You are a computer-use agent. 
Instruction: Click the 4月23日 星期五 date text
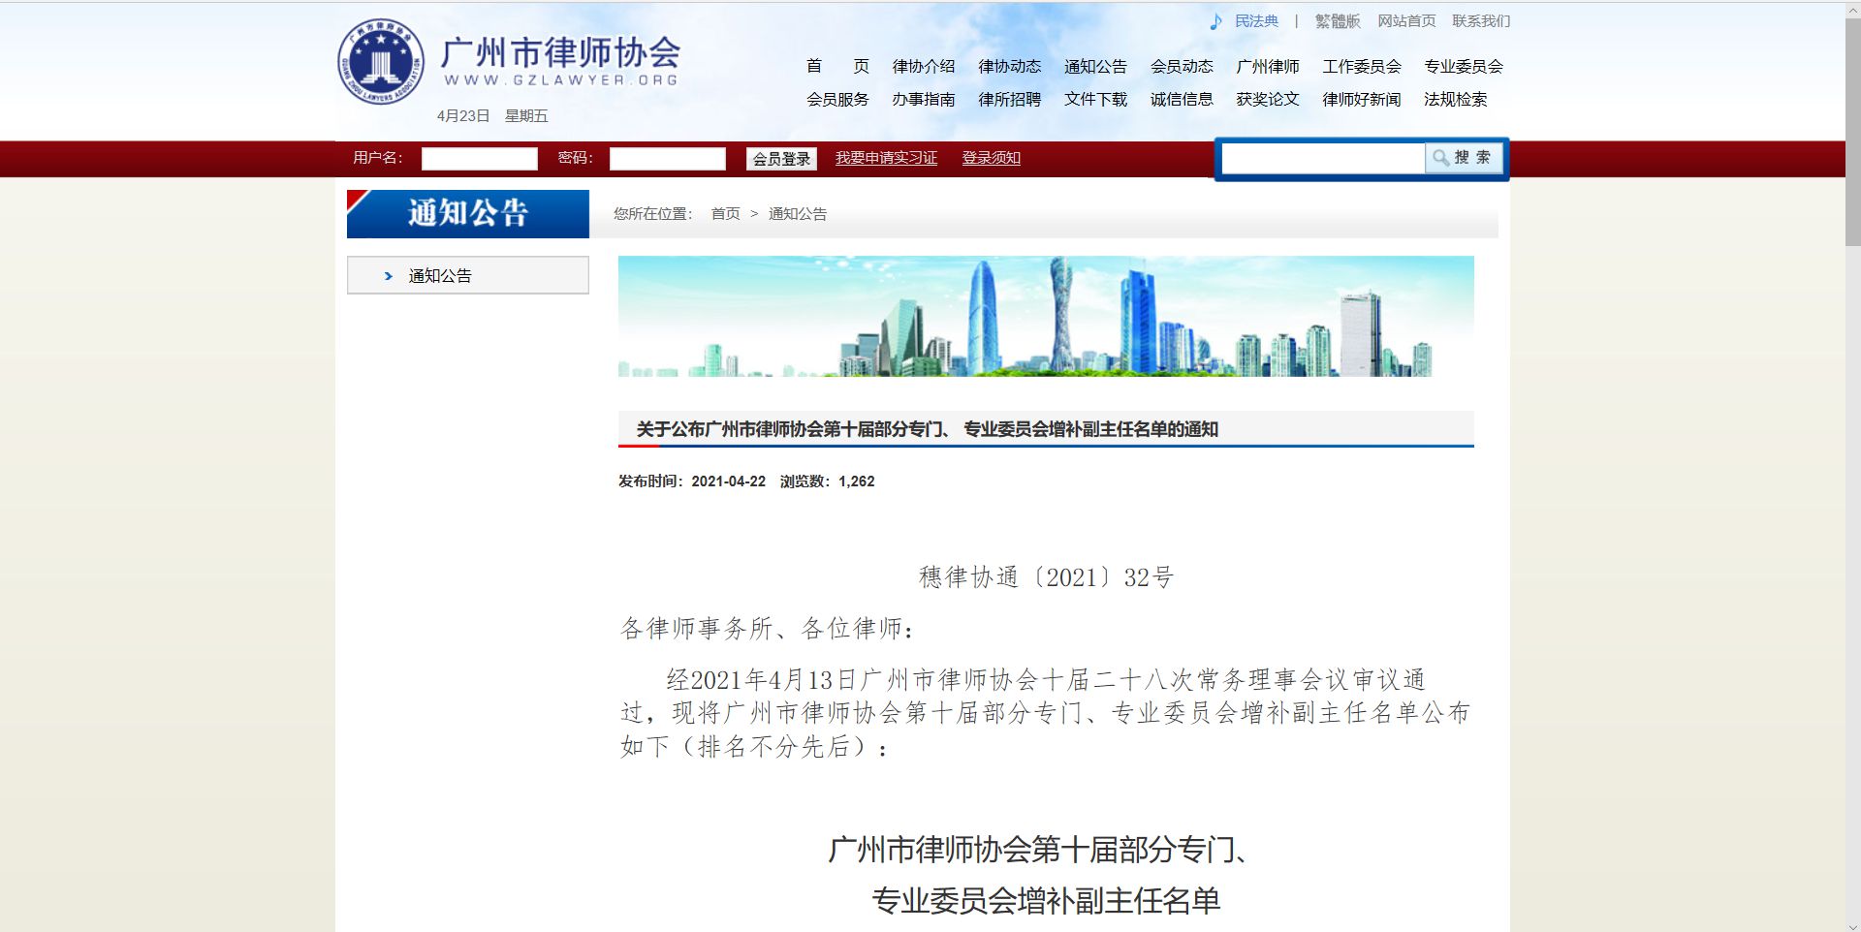click(492, 116)
